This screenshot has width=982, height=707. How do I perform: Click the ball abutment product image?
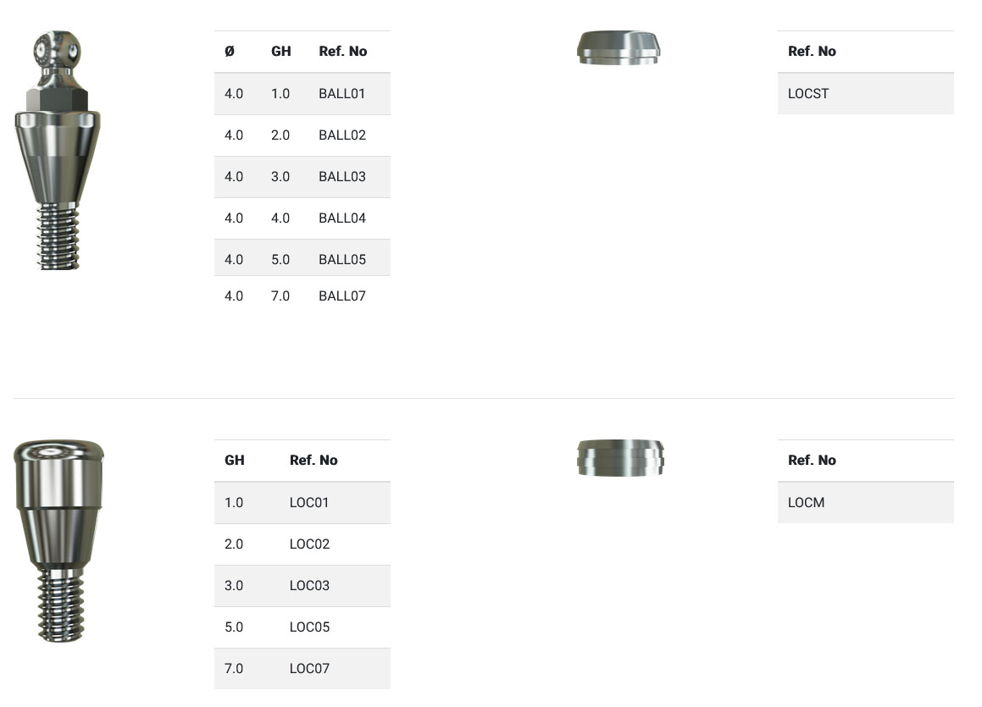(x=58, y=150)
